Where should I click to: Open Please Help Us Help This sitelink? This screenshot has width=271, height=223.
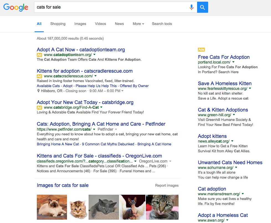tap(96, 86)
